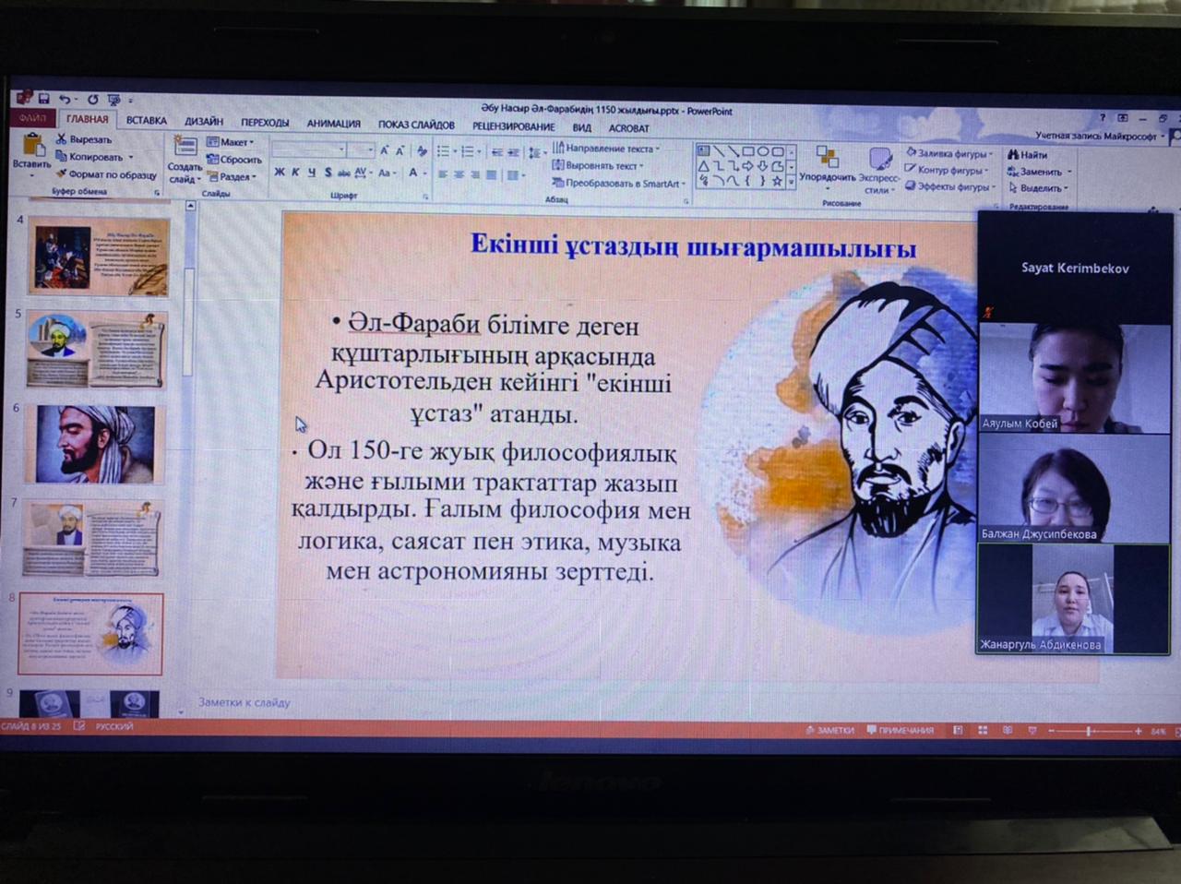This screenshot has width=1181, height=884.
Task: Select the star shape in shapes gallery
Action: click(x=777, y=181)
